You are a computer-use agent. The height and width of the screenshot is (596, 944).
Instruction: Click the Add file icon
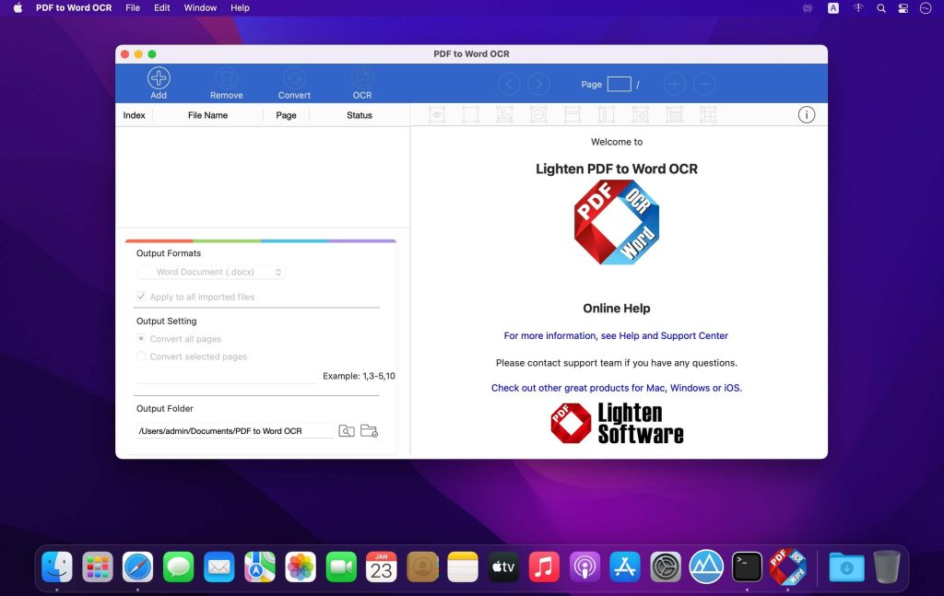(x=159, y=78)
